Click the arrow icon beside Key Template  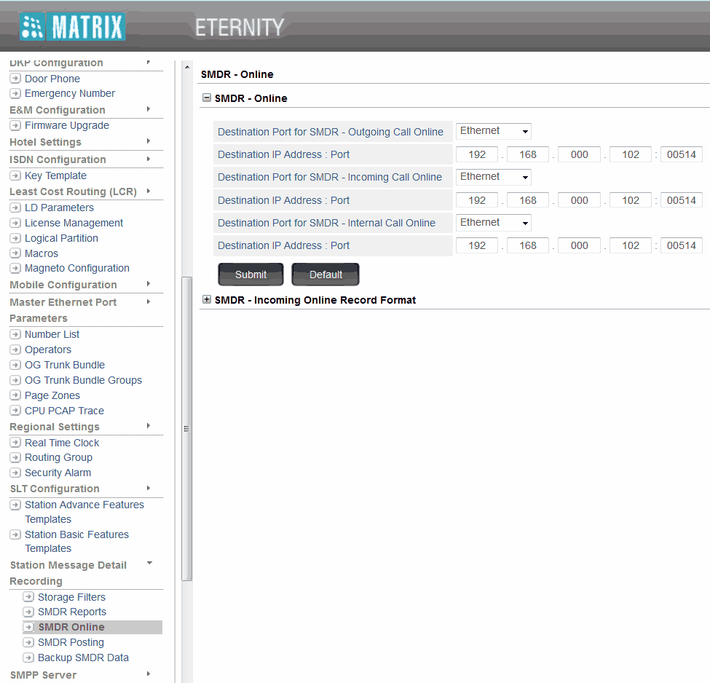15,175
